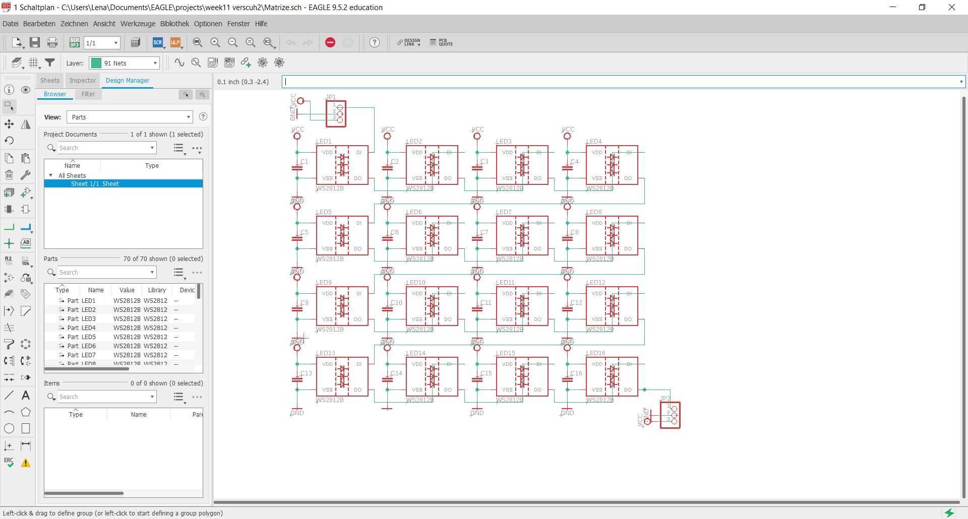968x519 pixels.
Task: Click the PCB Quote button
Action: click(x=442, y=43)
